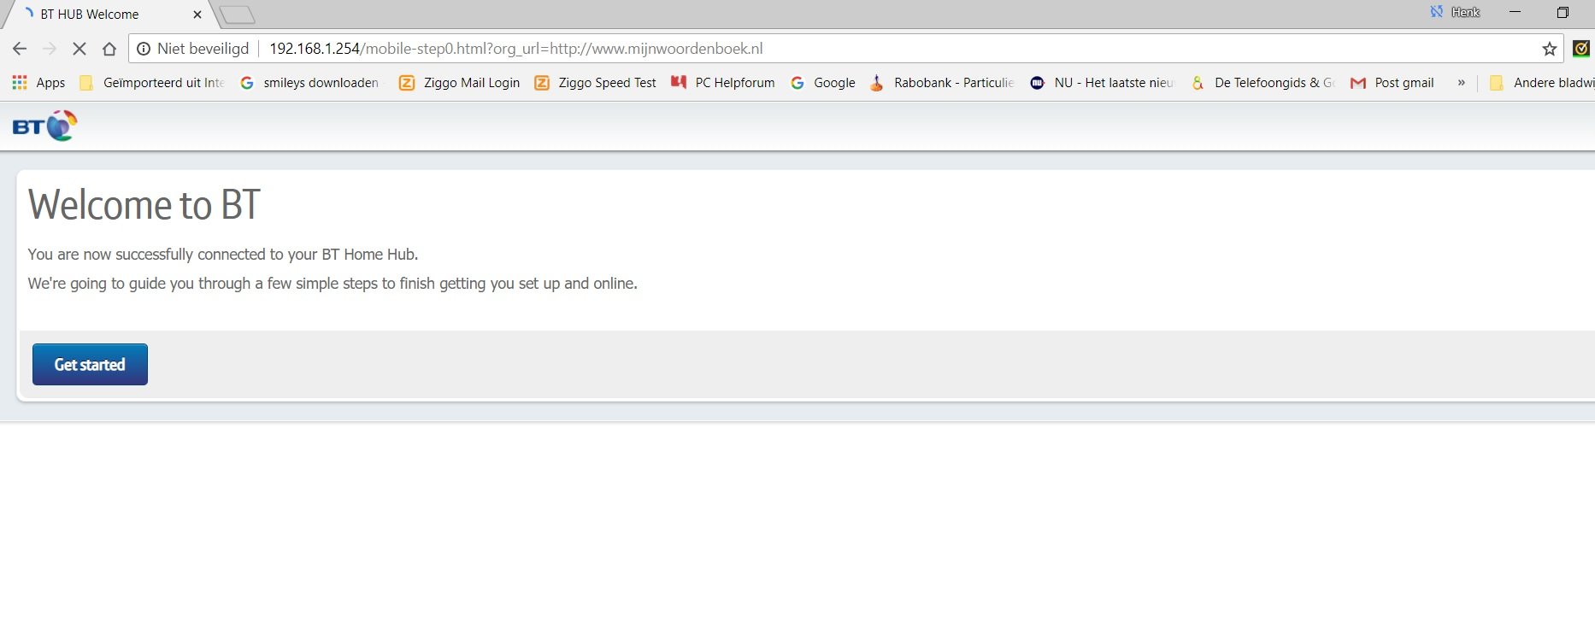The image size is (1595, 628).
Task: Open a new browser tab
Action: coord(237,15)
